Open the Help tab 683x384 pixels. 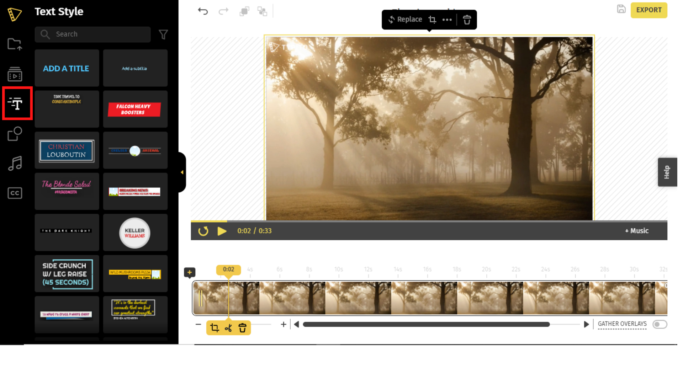[667, 172]
